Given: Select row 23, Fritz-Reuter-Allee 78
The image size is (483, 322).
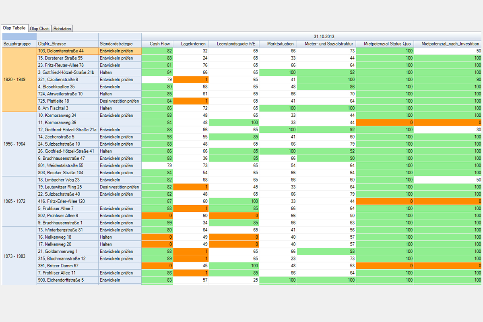Looking at the screenshot, I should point(68,65).
